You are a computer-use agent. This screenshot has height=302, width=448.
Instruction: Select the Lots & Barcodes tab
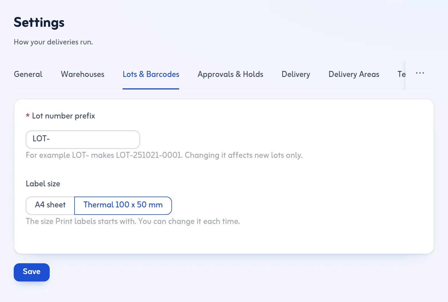151,74
